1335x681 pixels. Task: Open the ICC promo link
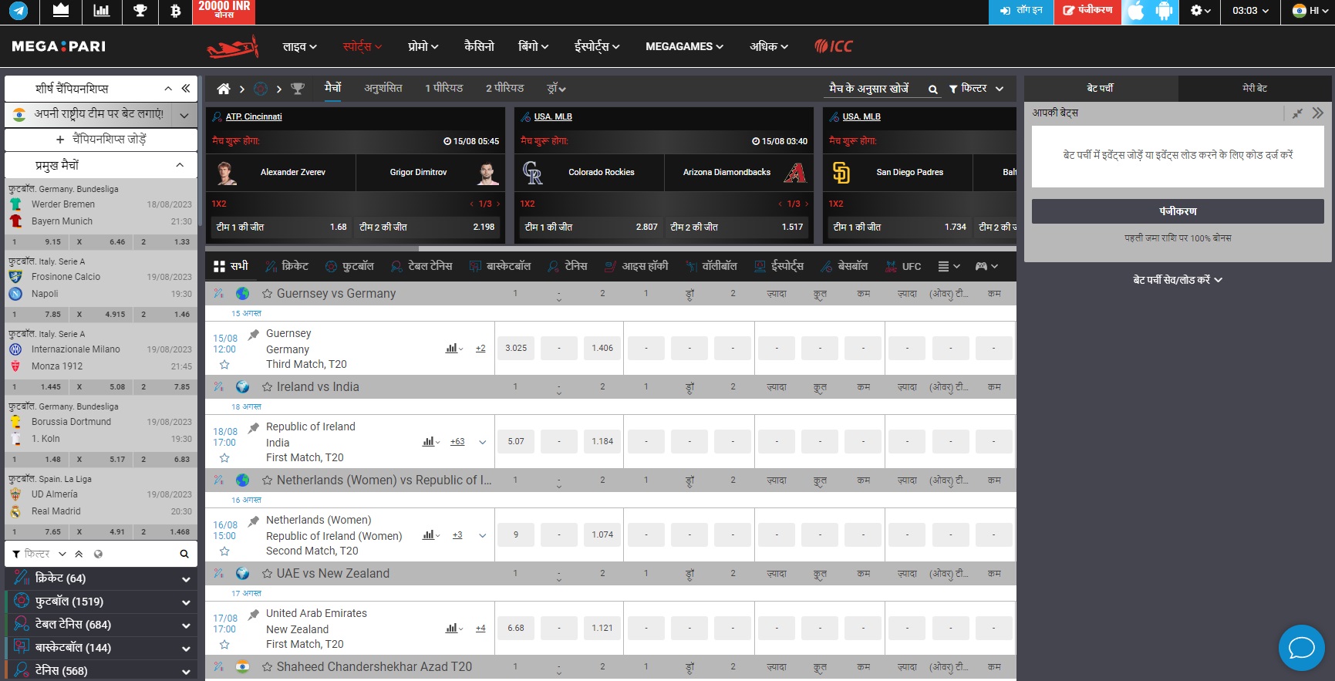click(x=834, y=46)
